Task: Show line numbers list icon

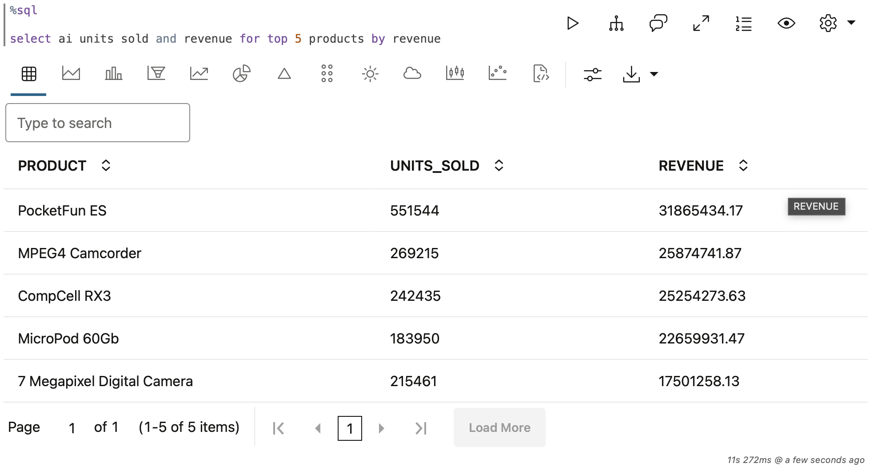Action: [x=743, y=23]
